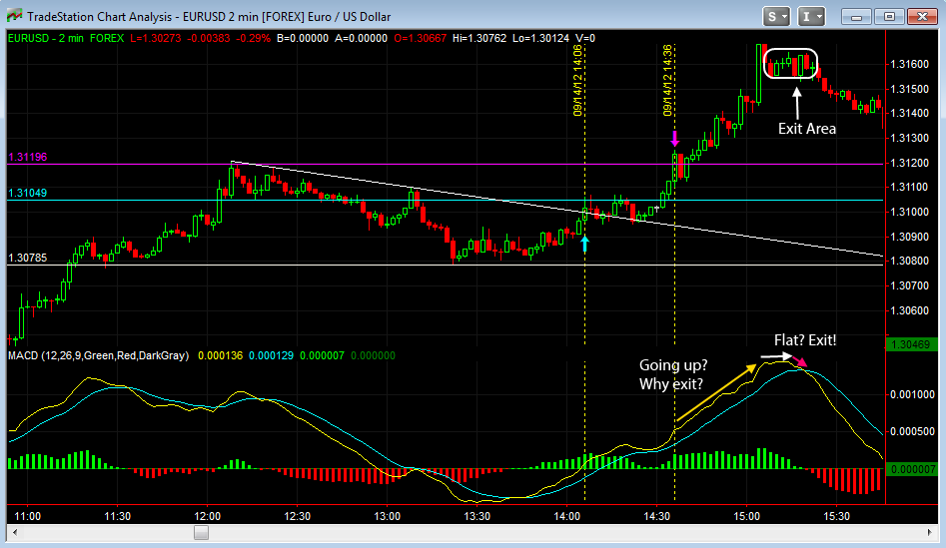
Task: Click the 09/14/12 14:06 vertical line label
Action: (578, 80)
